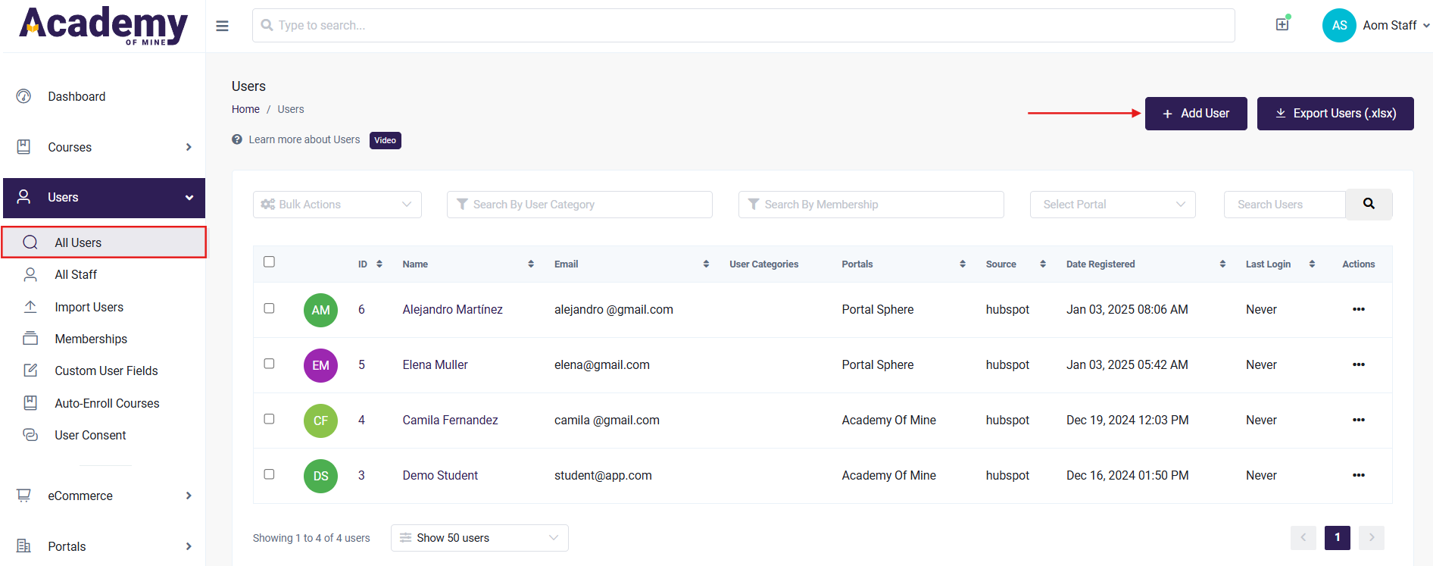Click the Dashboard icon in sidebar

24,96
